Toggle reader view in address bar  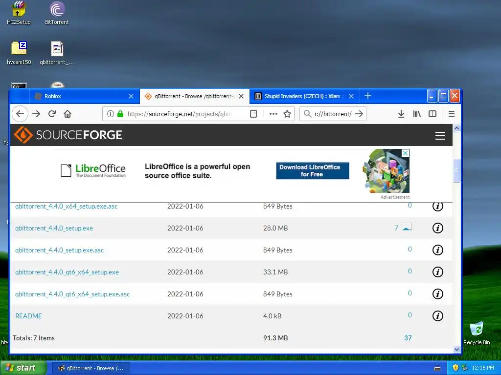[x=253, y=114]
